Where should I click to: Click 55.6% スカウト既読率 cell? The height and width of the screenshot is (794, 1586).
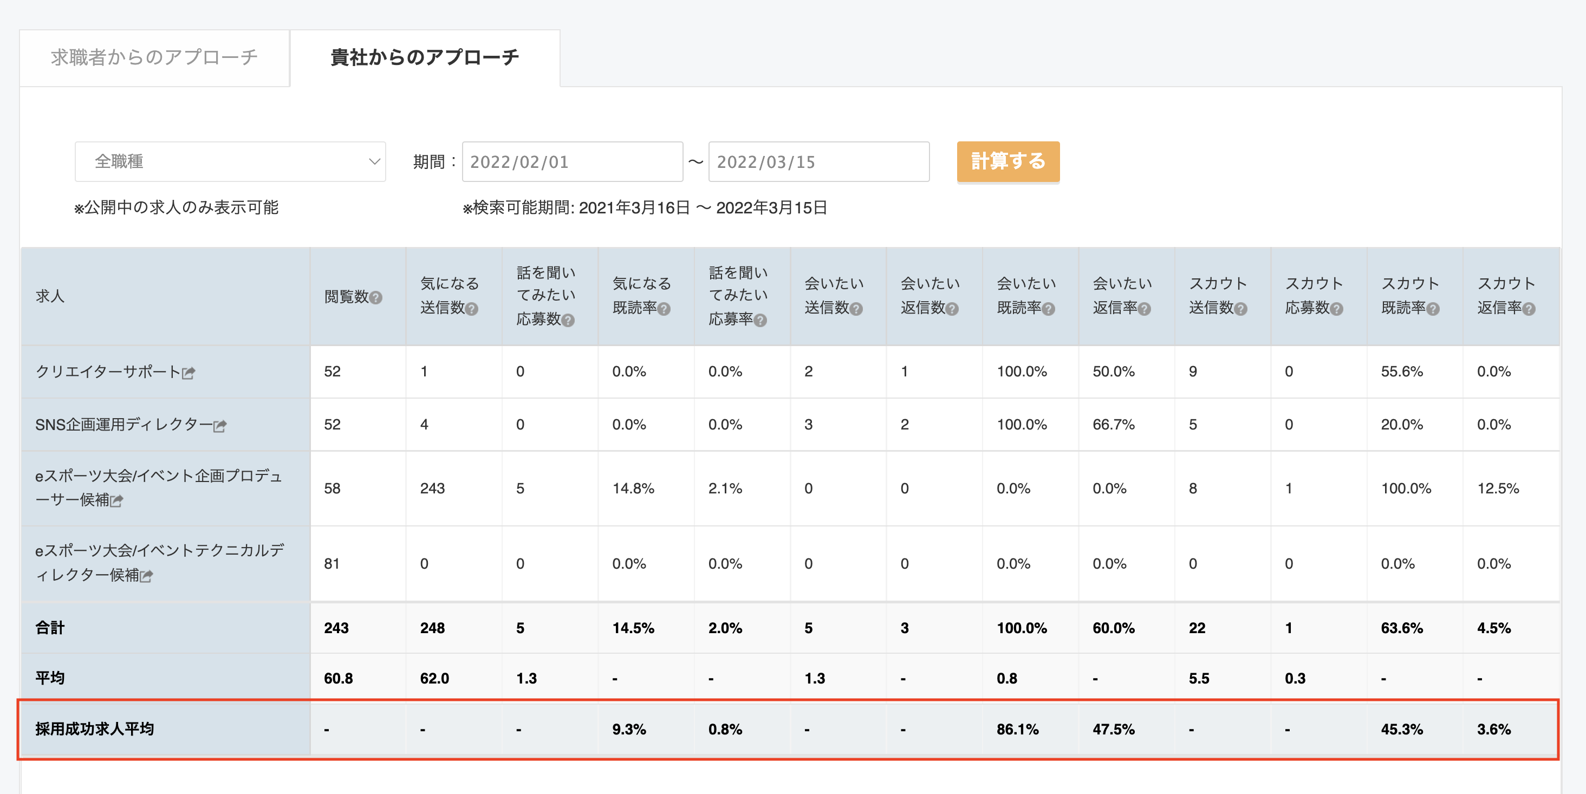coord(1402,372)
